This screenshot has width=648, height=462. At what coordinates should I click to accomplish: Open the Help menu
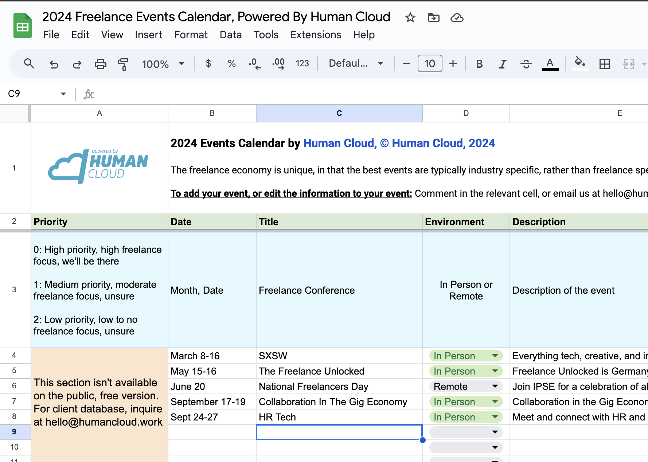click(364, 35)
